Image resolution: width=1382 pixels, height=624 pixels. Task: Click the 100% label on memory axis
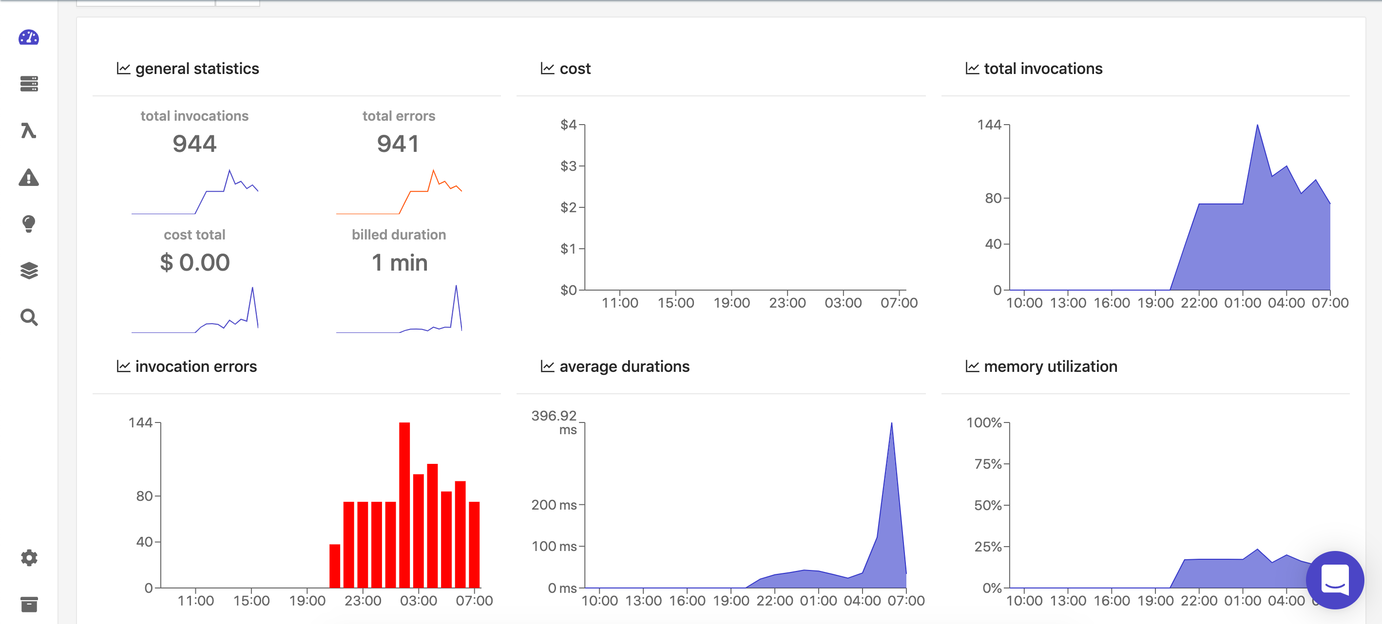click(x=984, y=422)
